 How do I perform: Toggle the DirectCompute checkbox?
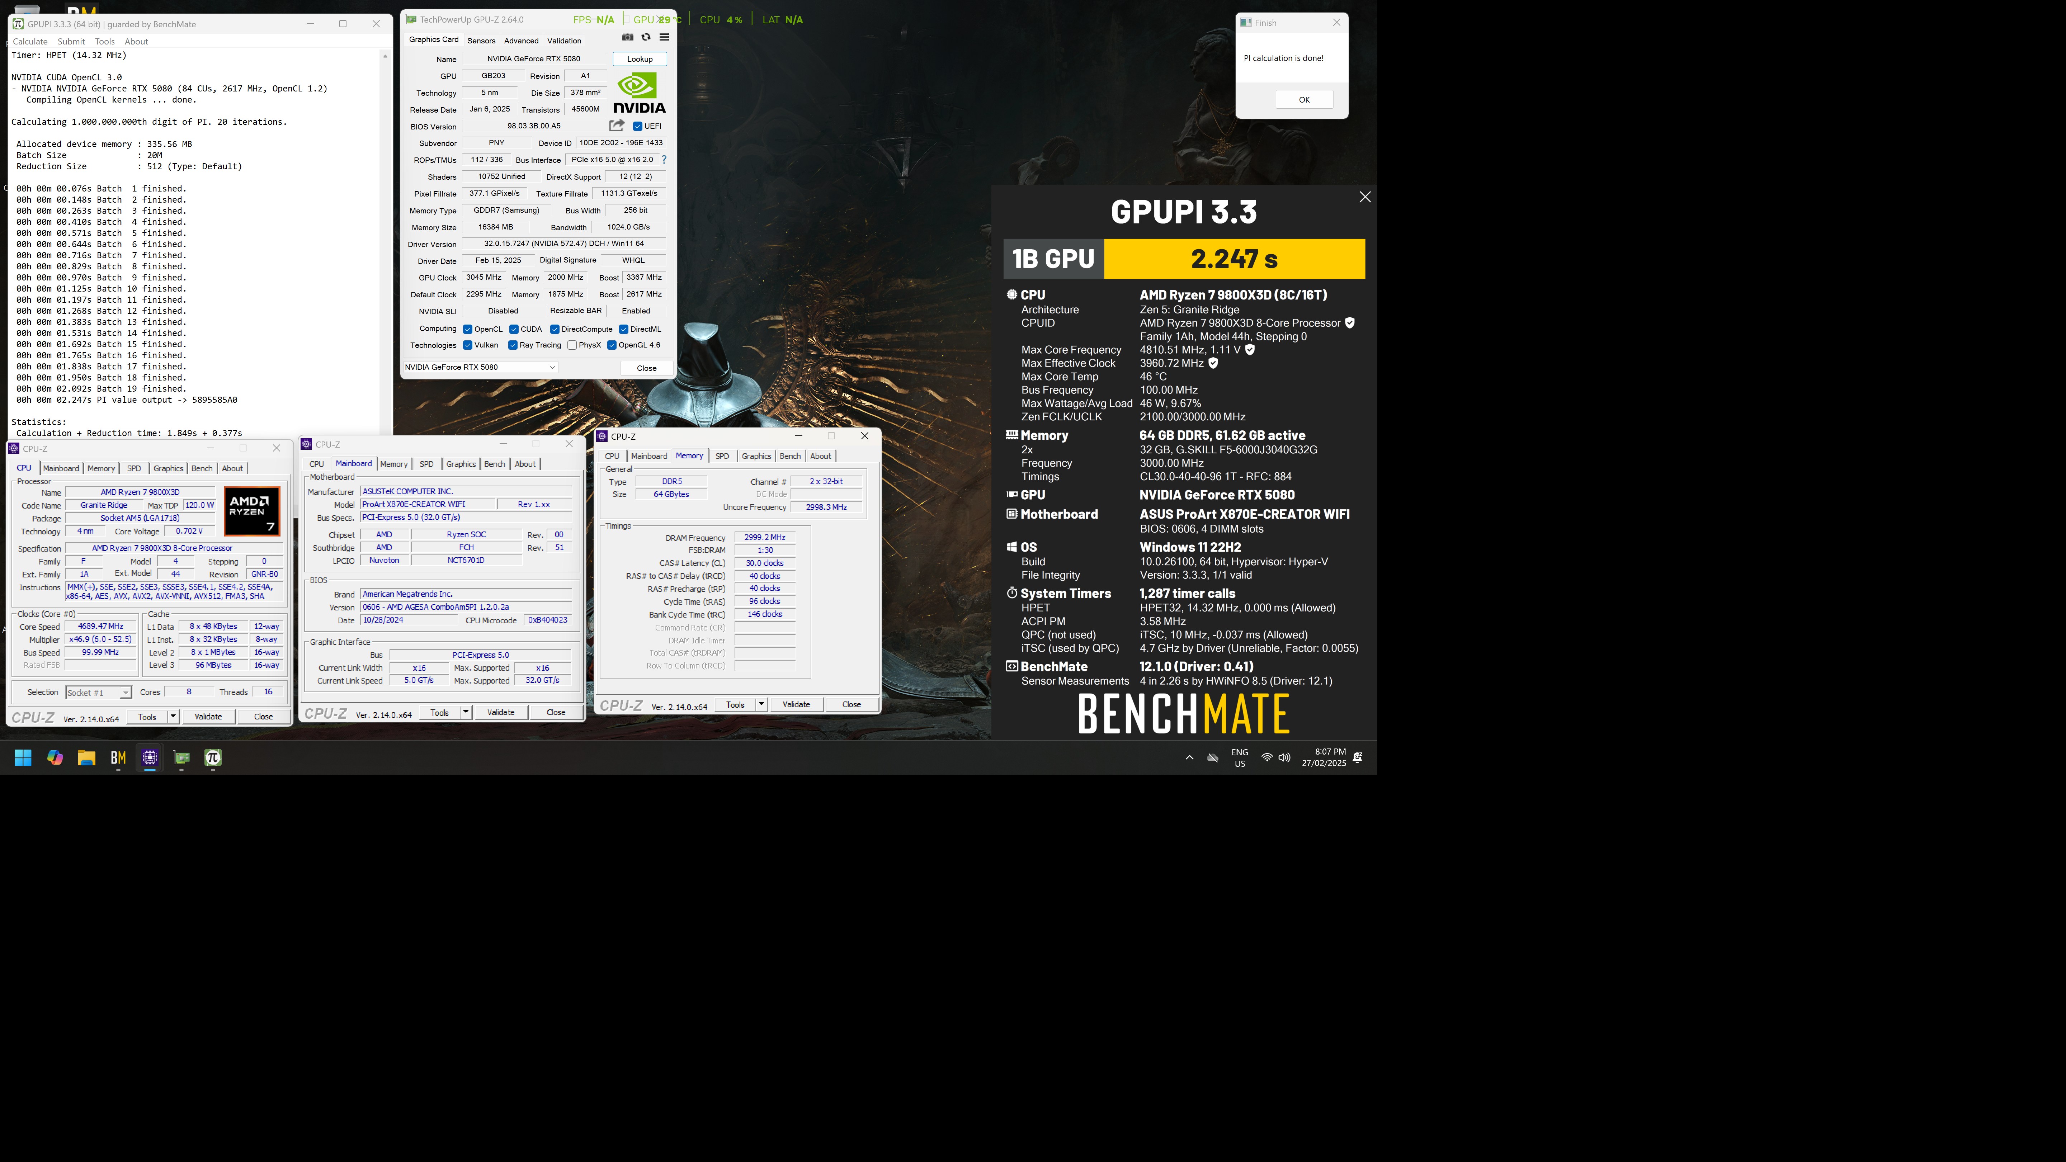coord(555,329)
